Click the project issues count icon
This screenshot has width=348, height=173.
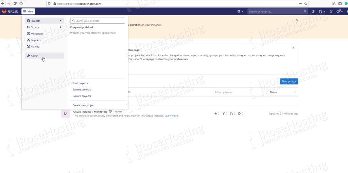point(240,114)
